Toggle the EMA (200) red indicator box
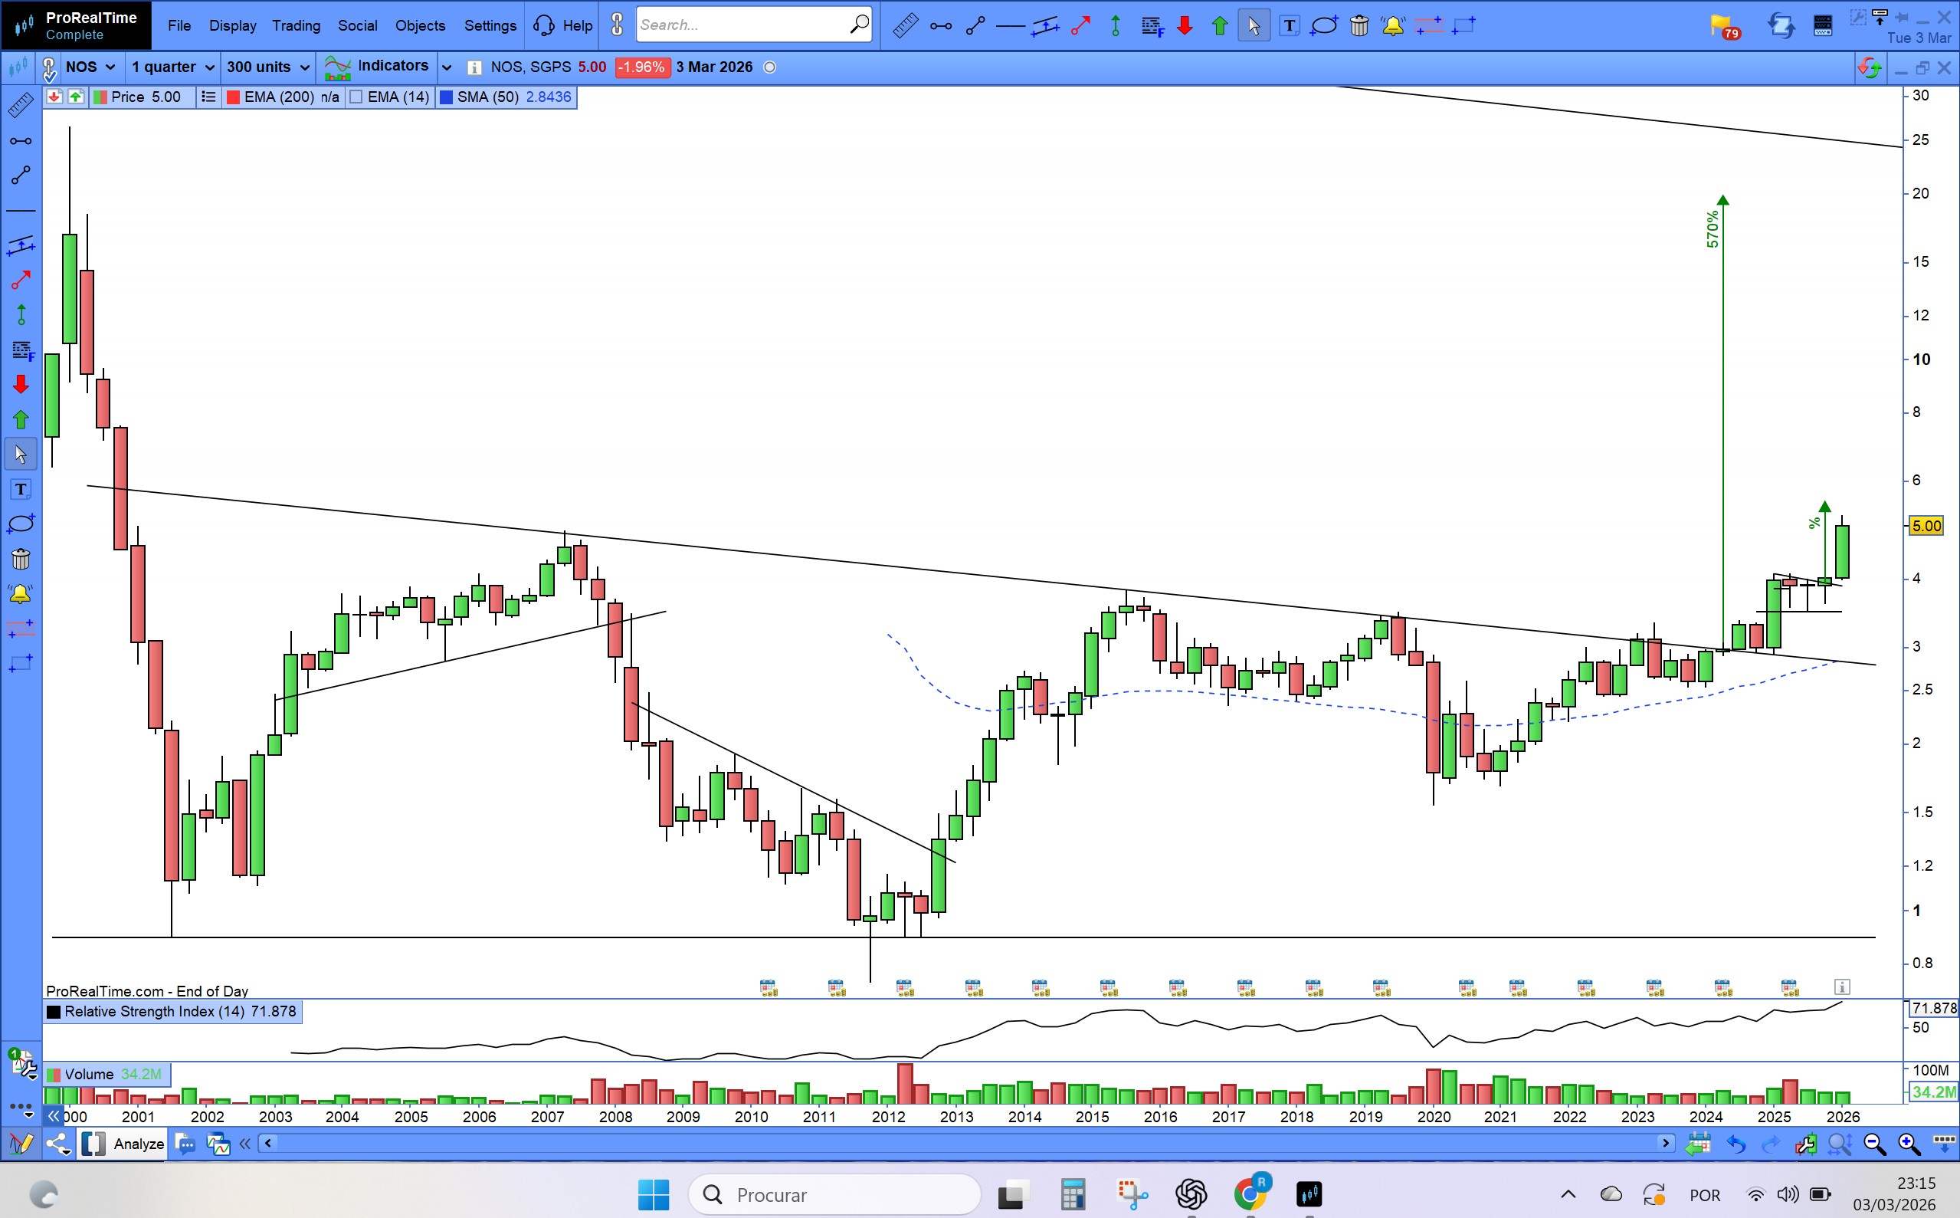Viewport: 1960px width, 1218px height. (x=234, y=97)
